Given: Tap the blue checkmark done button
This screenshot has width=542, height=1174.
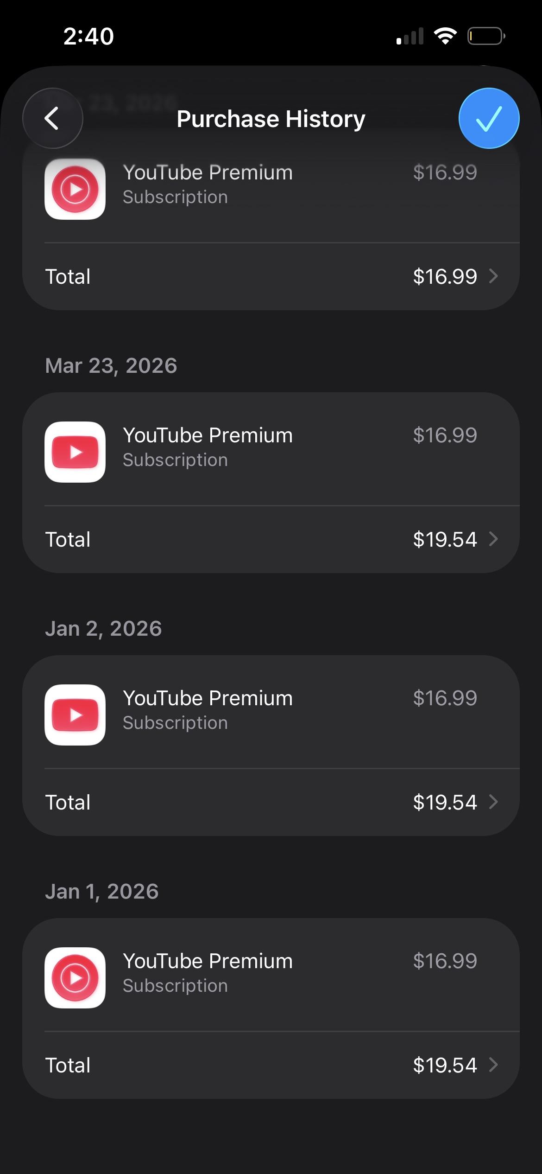Looking at the screenshot, I should (489, 118).
